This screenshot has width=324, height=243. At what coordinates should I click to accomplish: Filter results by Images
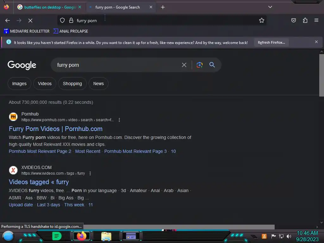[19, 84]
